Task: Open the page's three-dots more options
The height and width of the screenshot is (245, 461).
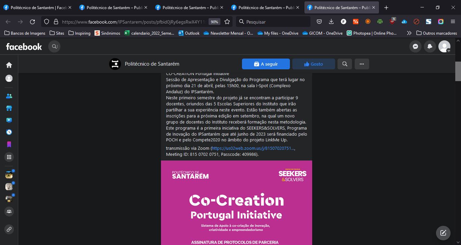Action: point(362,64)
